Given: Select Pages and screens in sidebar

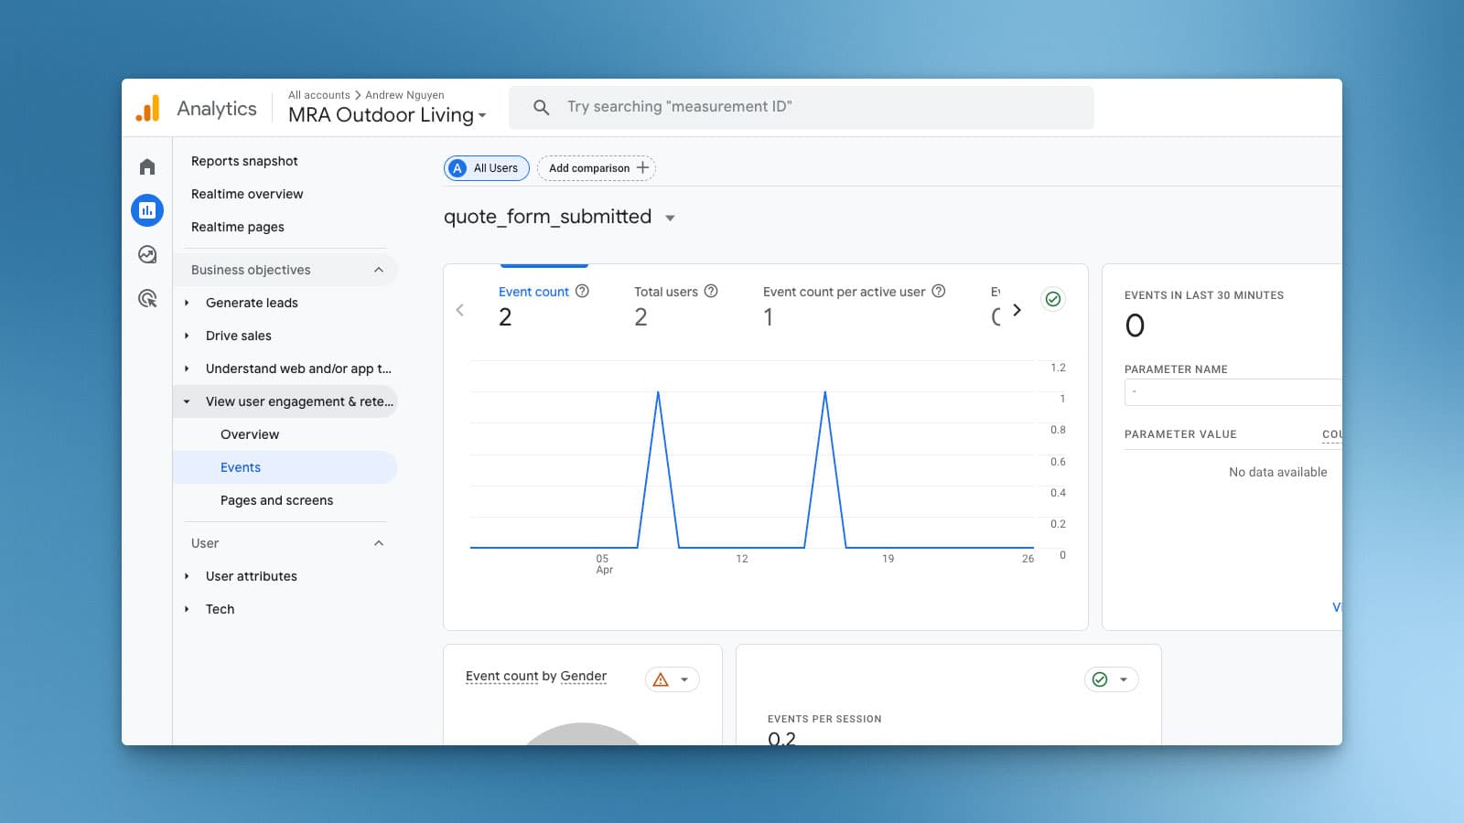Looking at the screenshot, I should pos(276,500).
